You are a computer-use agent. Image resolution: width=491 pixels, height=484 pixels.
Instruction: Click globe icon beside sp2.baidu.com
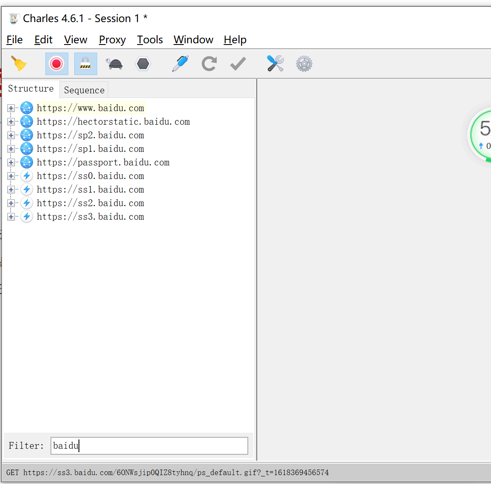click(27, 135)
